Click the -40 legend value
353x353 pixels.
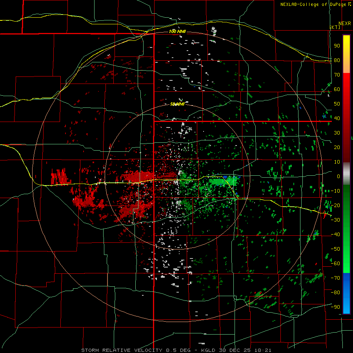[335, 235]
